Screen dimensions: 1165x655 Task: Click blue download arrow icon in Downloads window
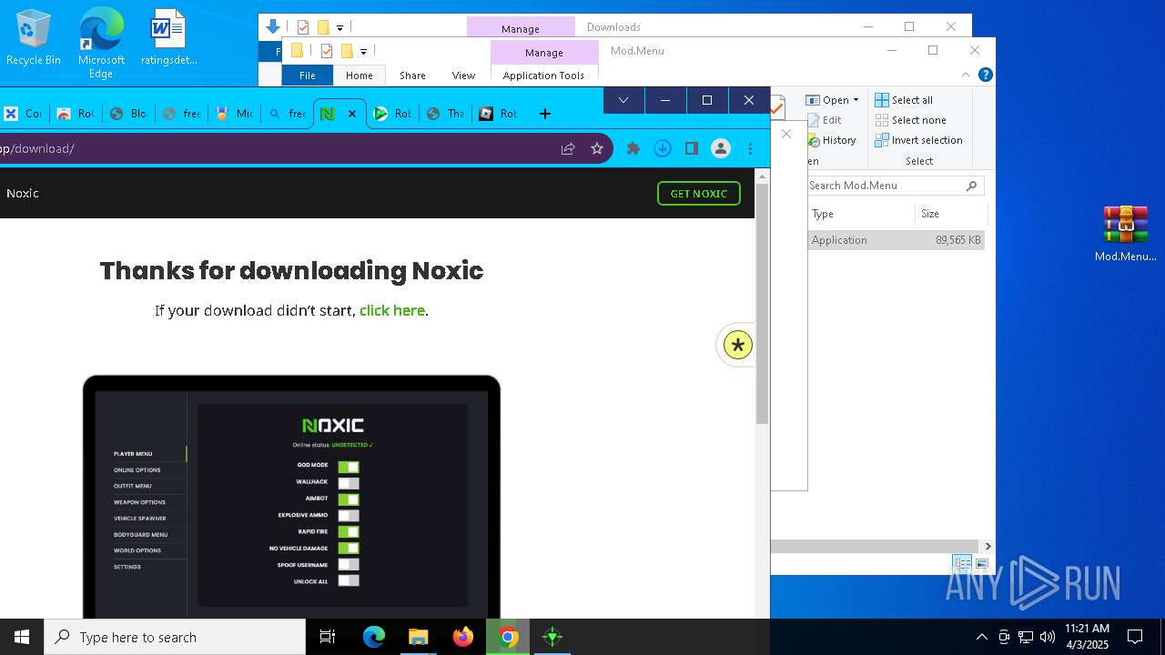click(x=272, y=27)
